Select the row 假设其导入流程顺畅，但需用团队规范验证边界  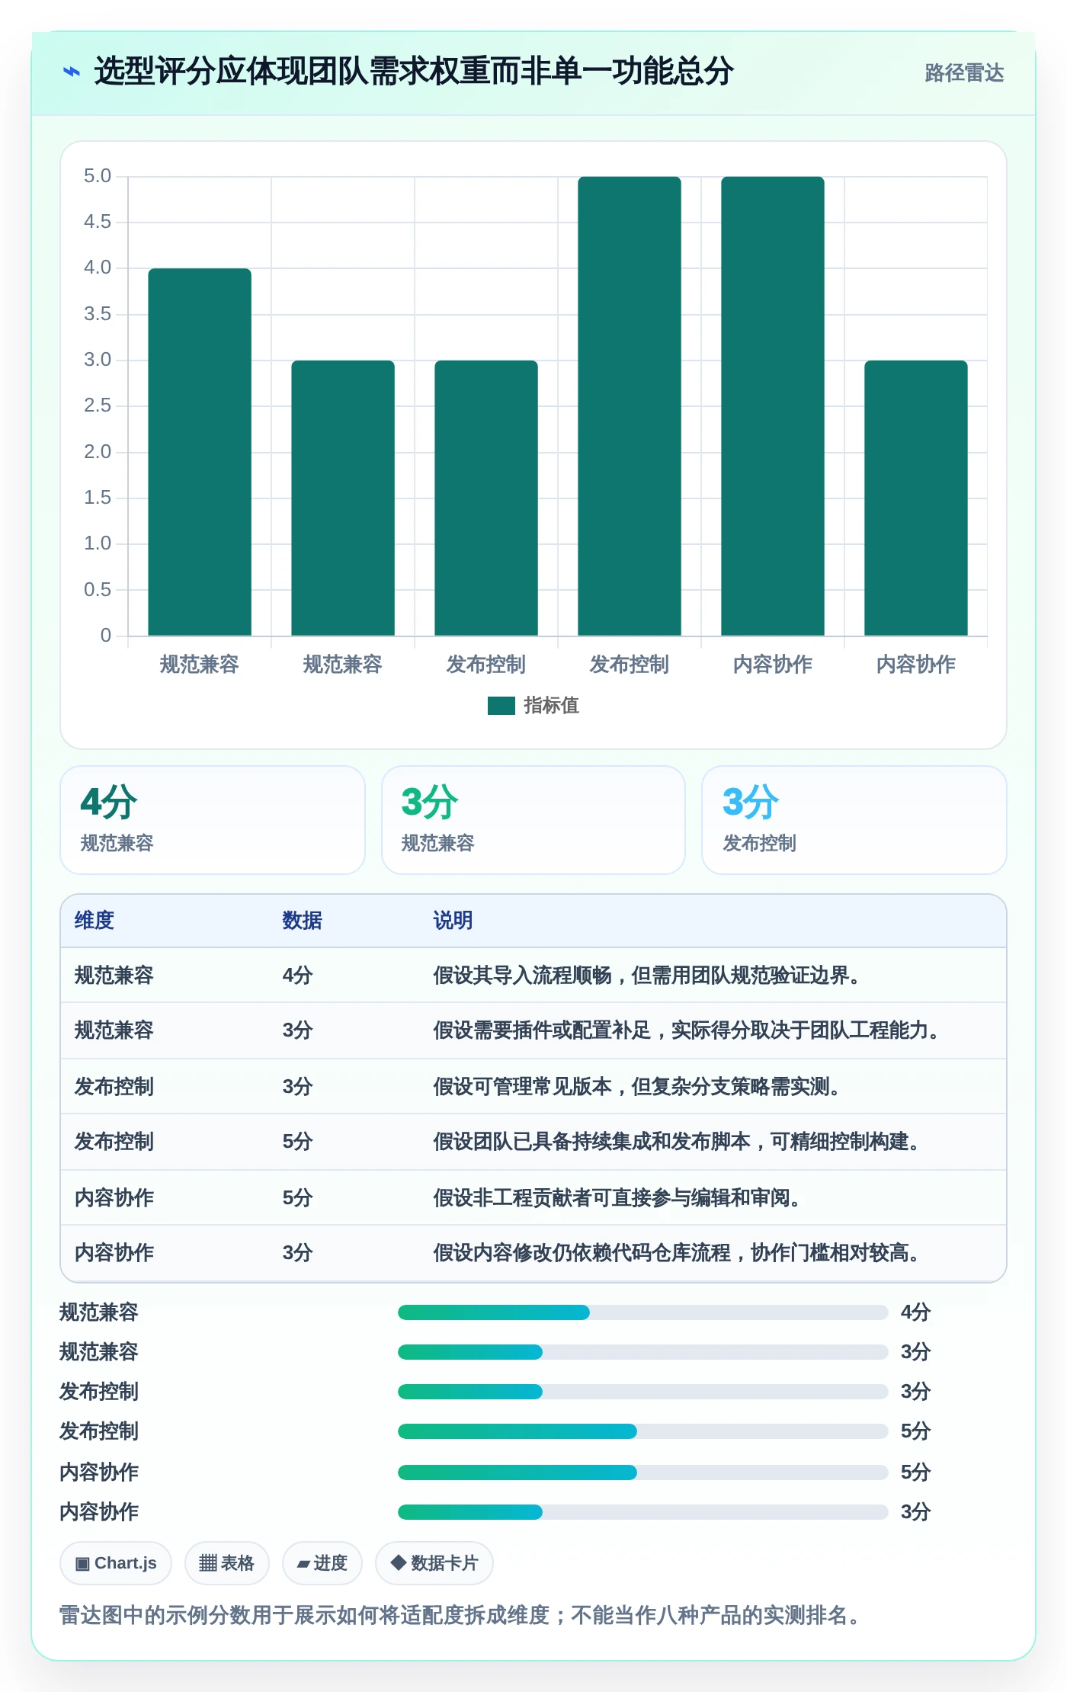[533, 976]
